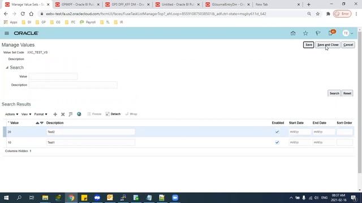Open a new browser tab
This screenshot has width=362, height=203.
tap(309, 5)
